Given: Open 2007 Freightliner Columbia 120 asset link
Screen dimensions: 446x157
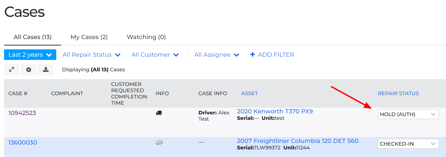Looking at the screenshot, I should [298, 141].
